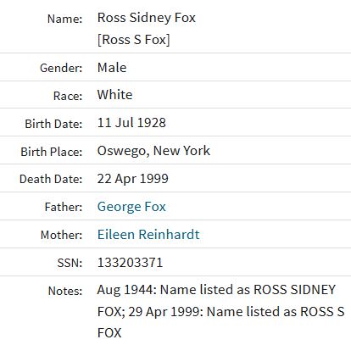Click the Birth Place field label
The height and width of the screenshot is (345, 351).
coord(52,152)
